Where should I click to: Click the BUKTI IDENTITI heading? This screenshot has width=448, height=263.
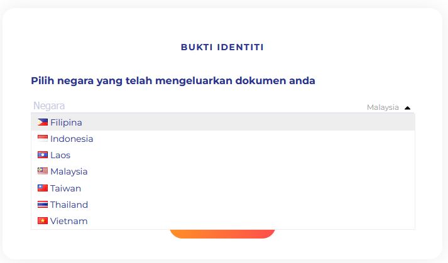222,47
